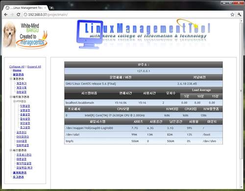Open the 익명설정 FTP link
The height and width of the screenshot is (191, 245).
coord(25,106)
